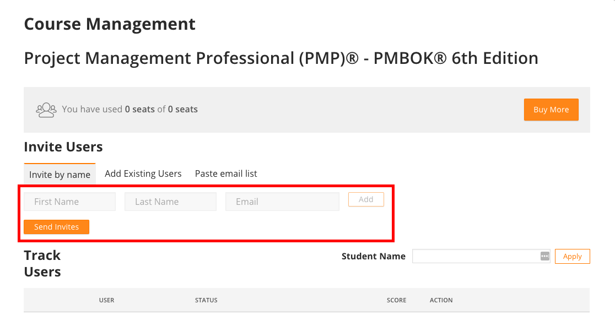Focus the Last Name input field

click(171, 202)
